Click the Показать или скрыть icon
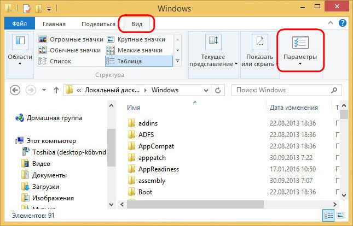The width and height of the screenshot is (353, 226). pyautogui.click(x=259, y=43)
